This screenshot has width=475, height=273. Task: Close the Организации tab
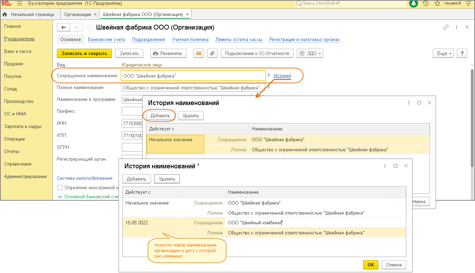[x=95, y=15]
